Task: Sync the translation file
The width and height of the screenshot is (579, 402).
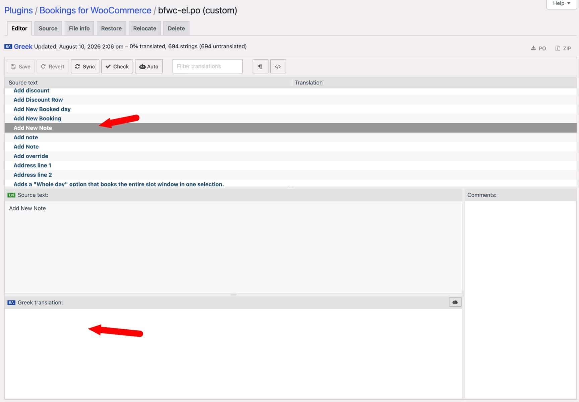Action: [x=85, y=66]
